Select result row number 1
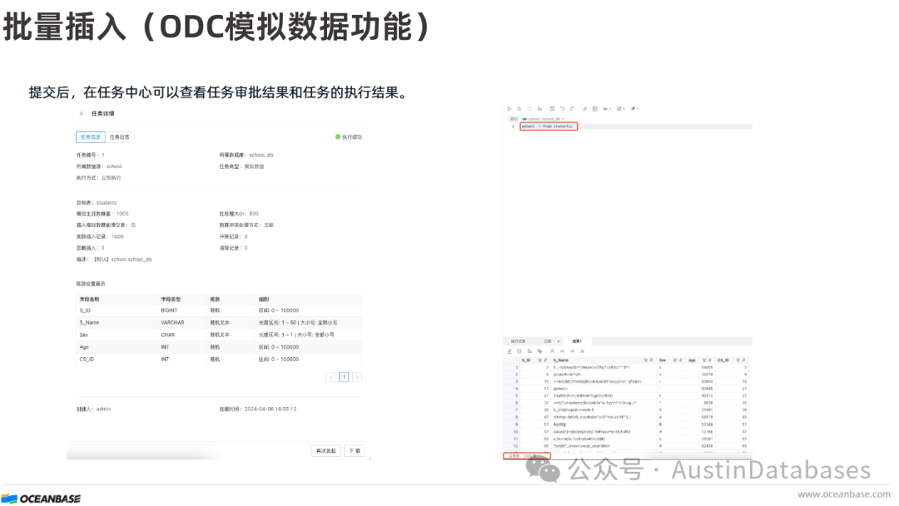 point(516,367)
